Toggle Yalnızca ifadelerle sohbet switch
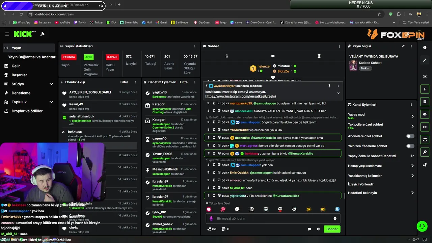Viewport: 432px width, 243px height. [410, 146]
